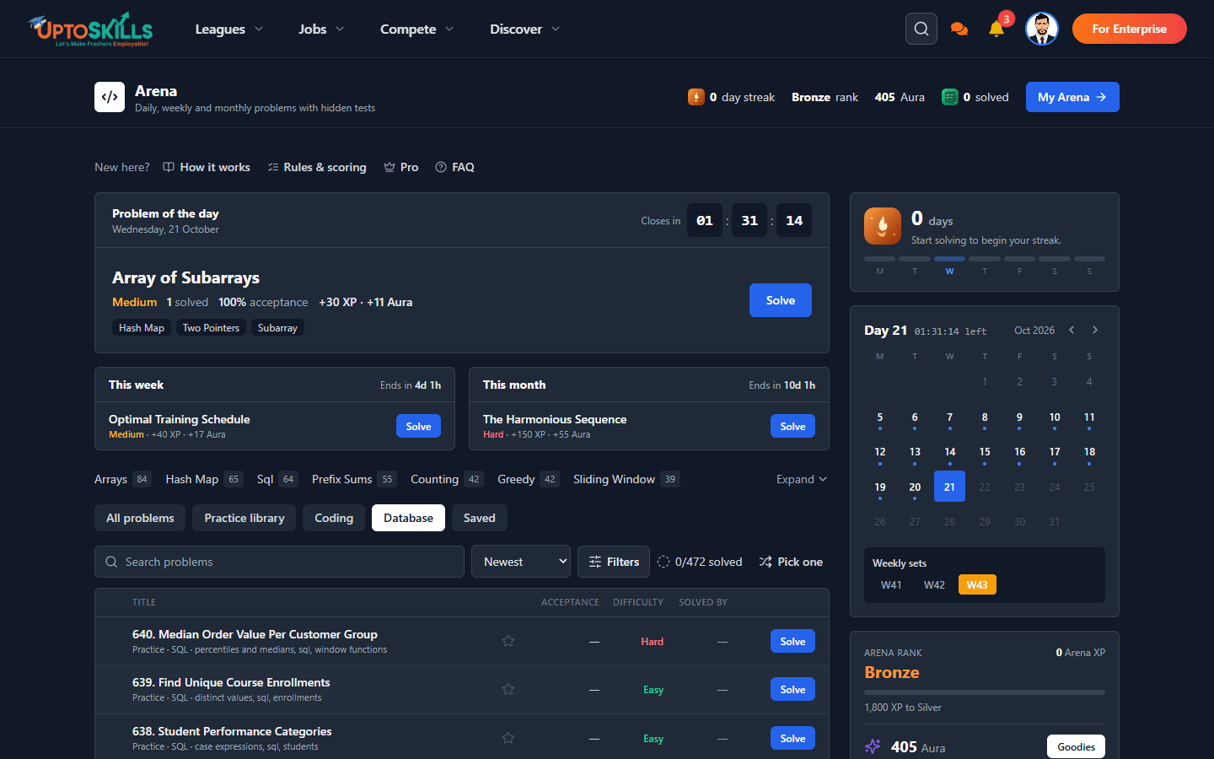Open the Goodies button

click(1076, 746)
